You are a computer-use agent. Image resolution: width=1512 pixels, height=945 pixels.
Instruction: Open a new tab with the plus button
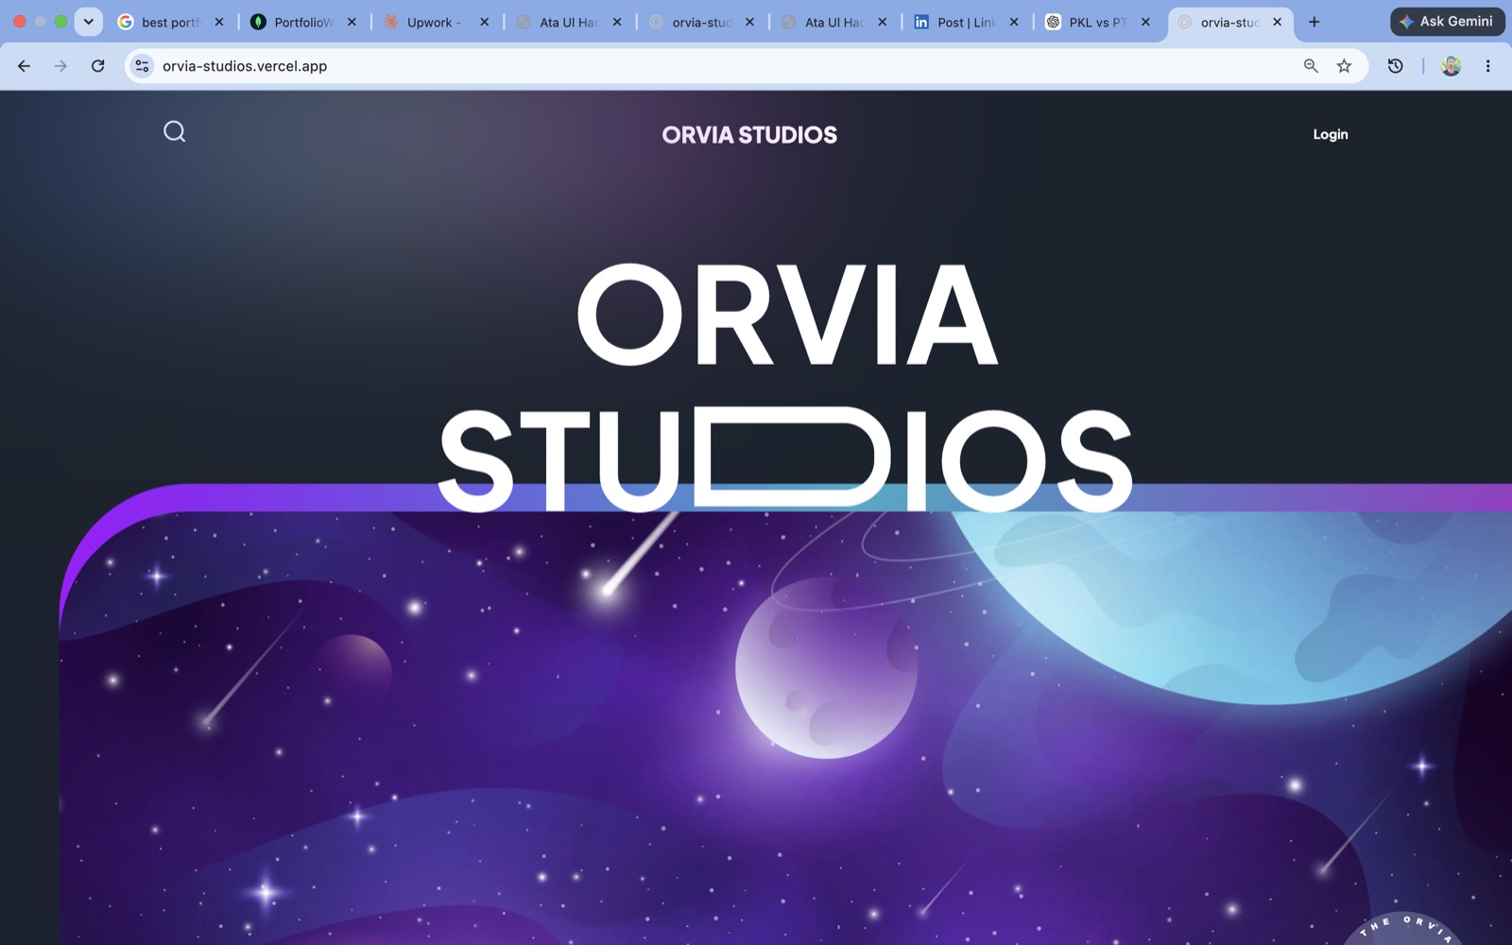(x=1314, y=22)
